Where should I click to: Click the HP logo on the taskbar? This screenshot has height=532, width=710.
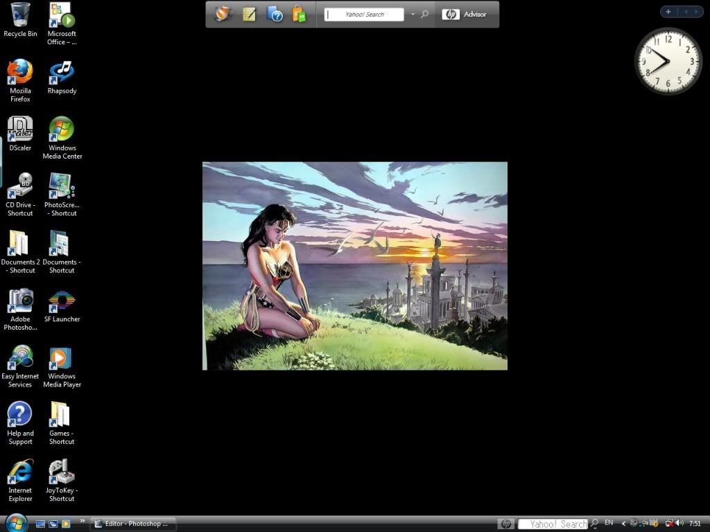505,524
